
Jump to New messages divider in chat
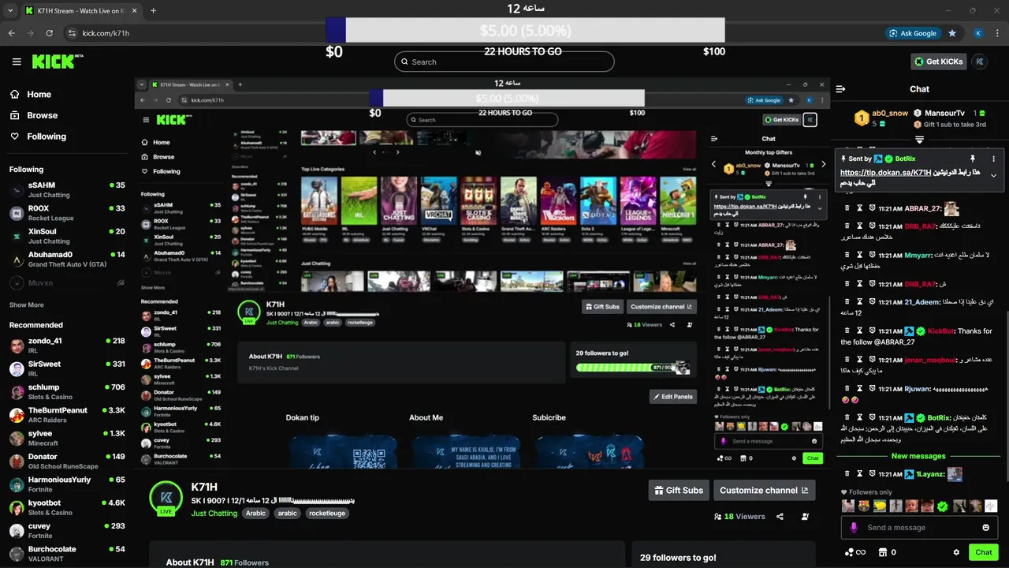(x=918, y=456)
